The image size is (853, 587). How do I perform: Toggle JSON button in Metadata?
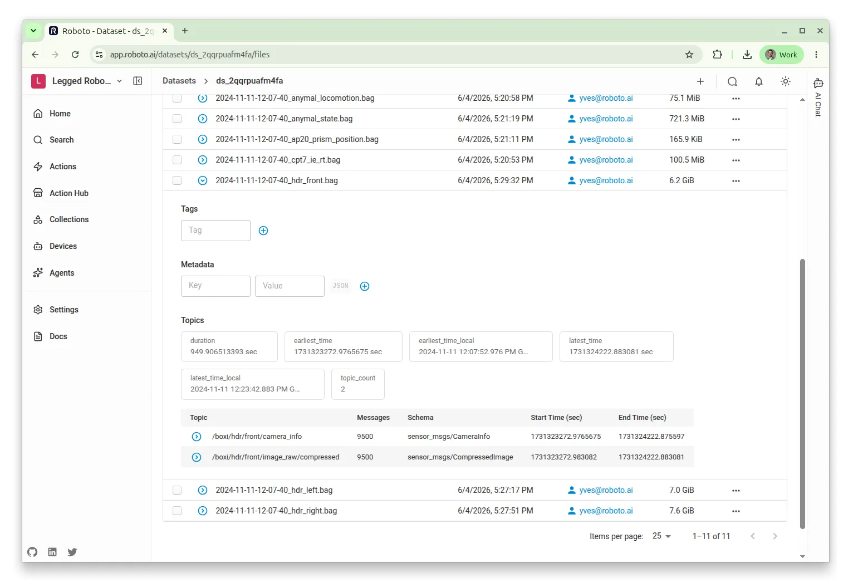coord(340,286)
